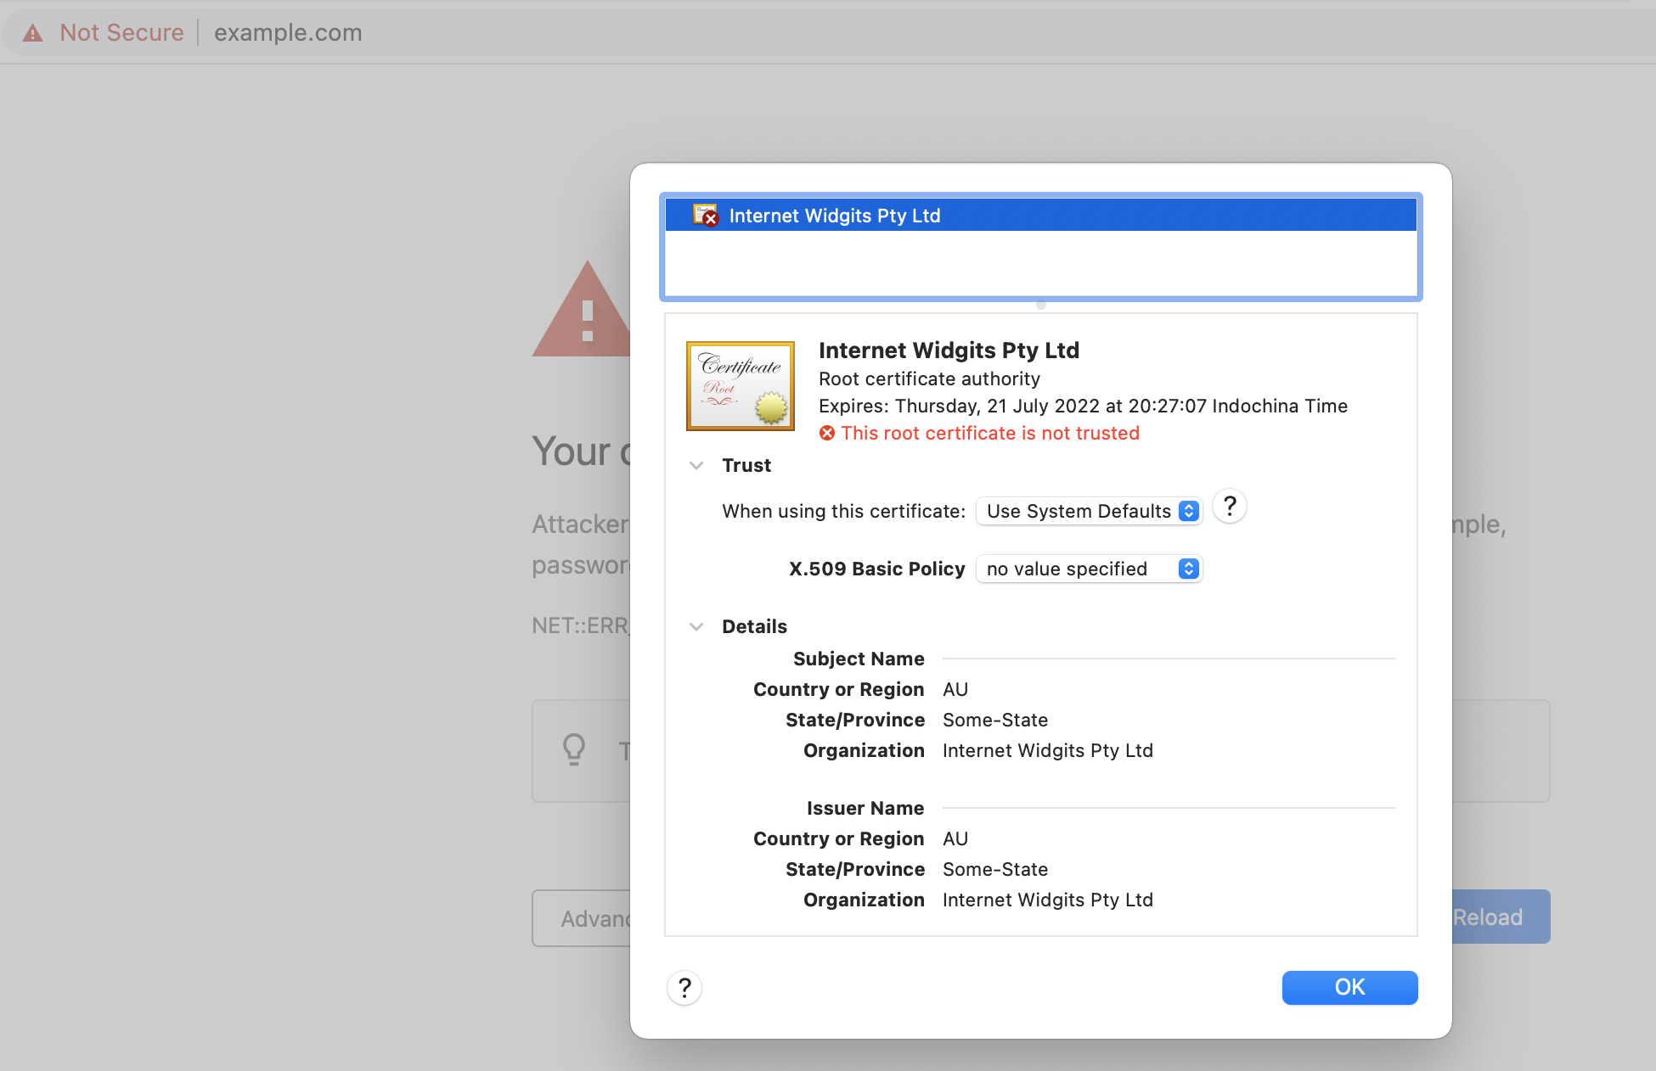This screenshot has width=1656, height=1071.
Task: Collapse the Details section
Action: [x=696, y=626]
